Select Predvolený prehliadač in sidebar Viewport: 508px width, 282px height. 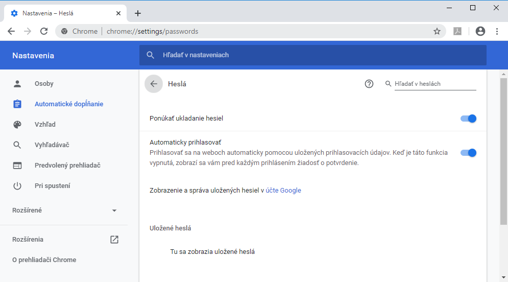point(67,166)
